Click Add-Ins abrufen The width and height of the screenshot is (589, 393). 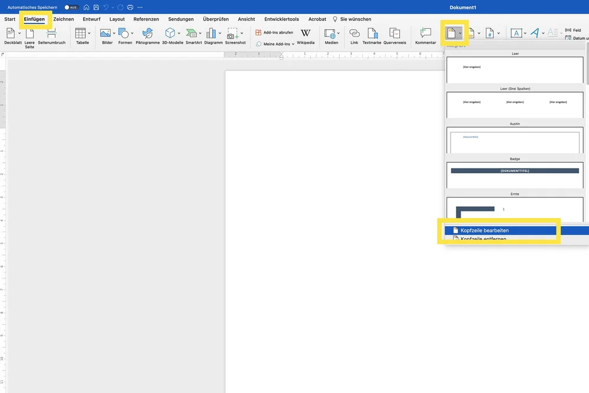pyautogui.click(x=274, y=32)
